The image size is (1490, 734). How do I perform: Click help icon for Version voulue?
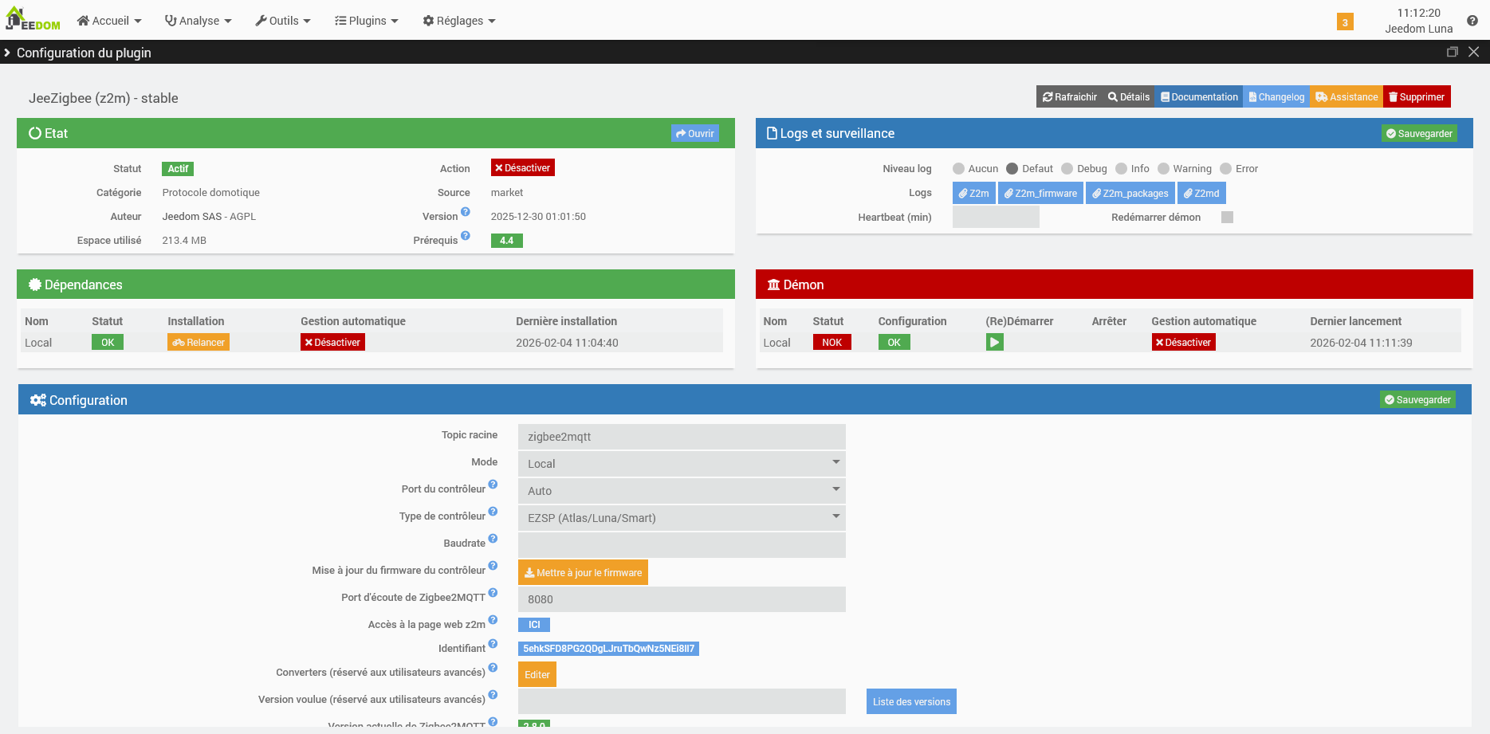click(x=493, y=695)
